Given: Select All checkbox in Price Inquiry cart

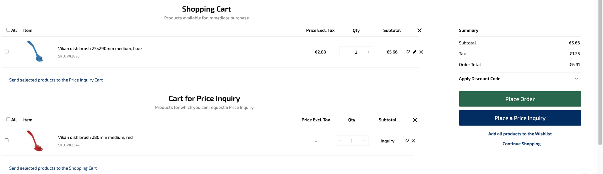Looking at the screenshot, I should tap(8, 119).
